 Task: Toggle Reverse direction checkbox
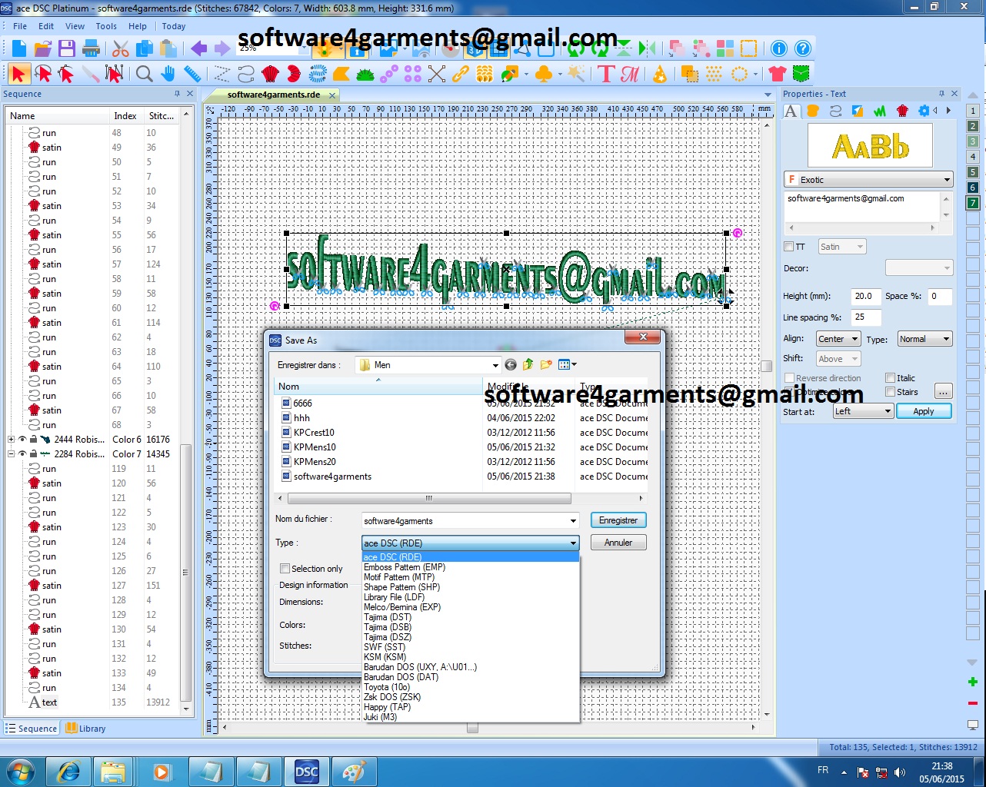[789, 378]
